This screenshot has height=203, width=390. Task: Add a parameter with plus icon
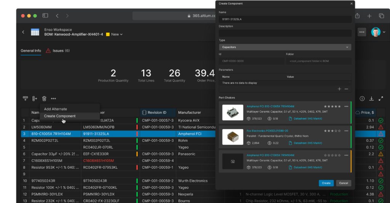339,89
